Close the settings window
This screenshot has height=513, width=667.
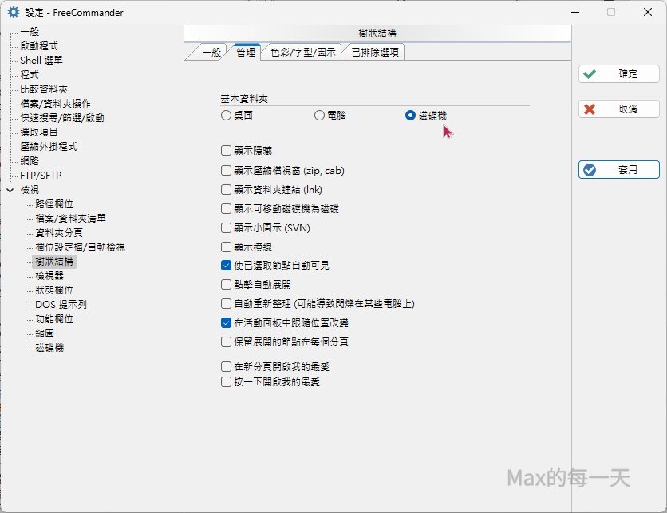(x=648, y=12)
